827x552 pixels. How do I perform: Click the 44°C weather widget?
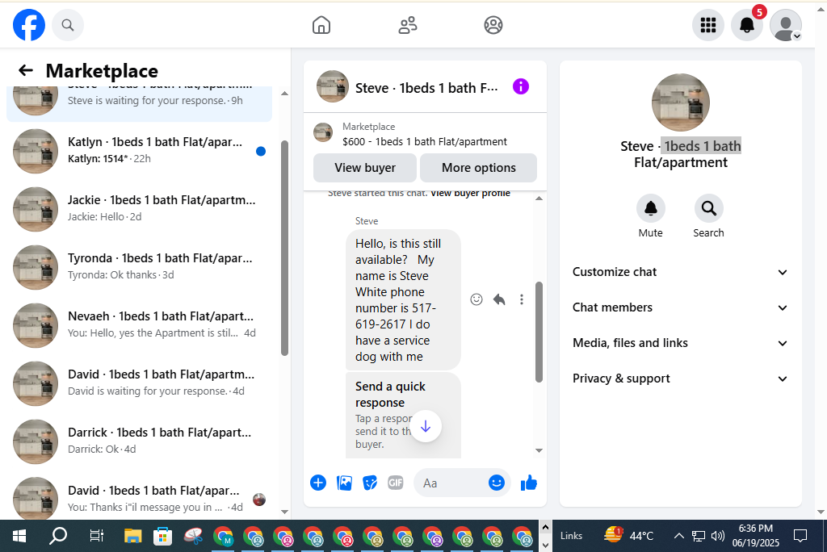(628, 536)
